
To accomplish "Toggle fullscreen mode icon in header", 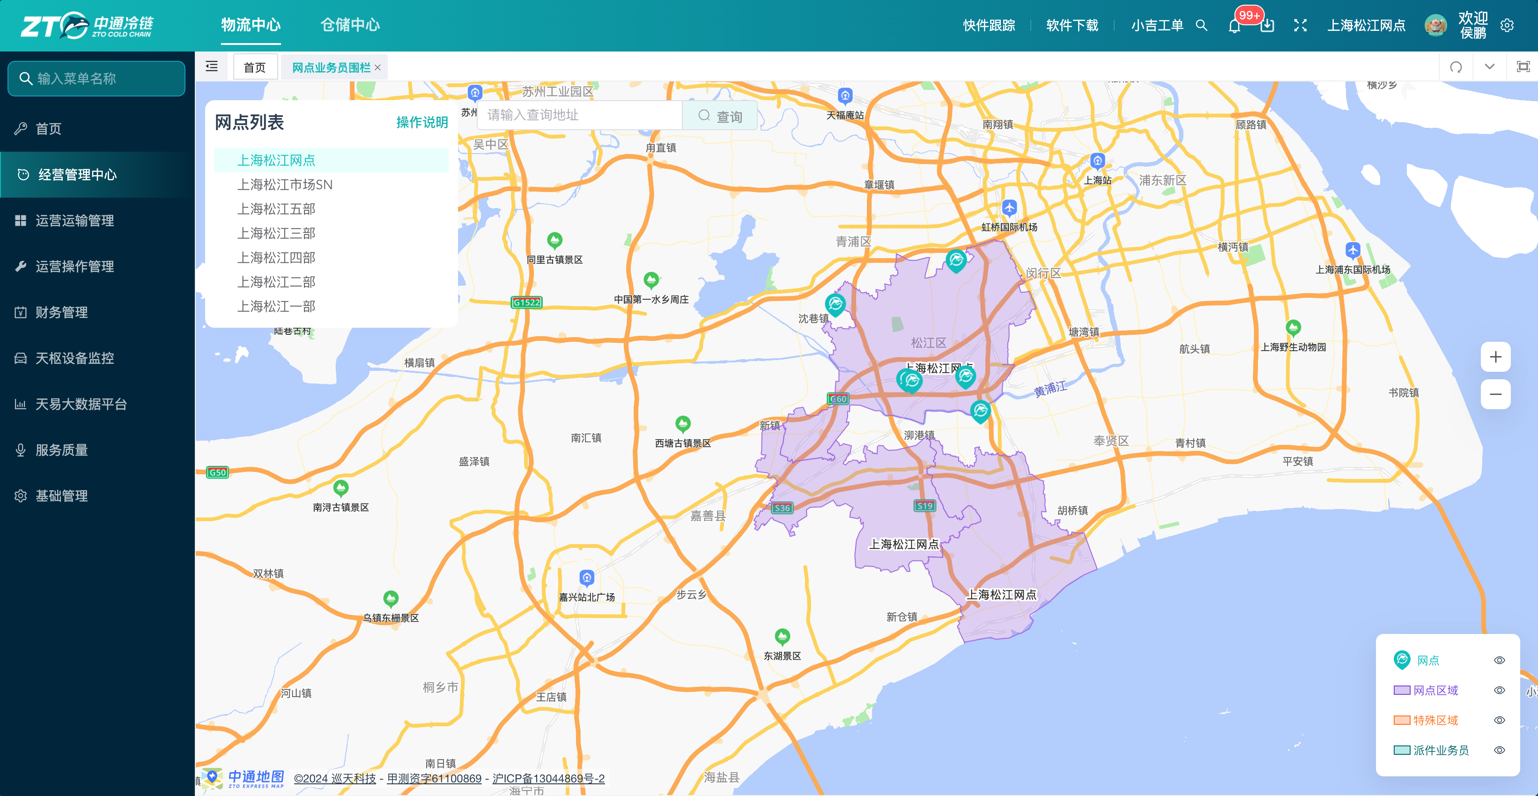I will (x=1300, y=26).
